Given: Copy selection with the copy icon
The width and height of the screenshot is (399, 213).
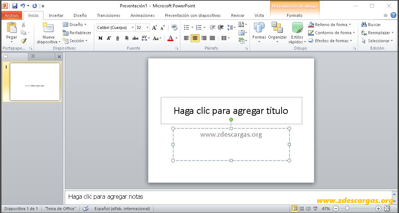Looking at the screenshot, I should (x=24, y=32).
